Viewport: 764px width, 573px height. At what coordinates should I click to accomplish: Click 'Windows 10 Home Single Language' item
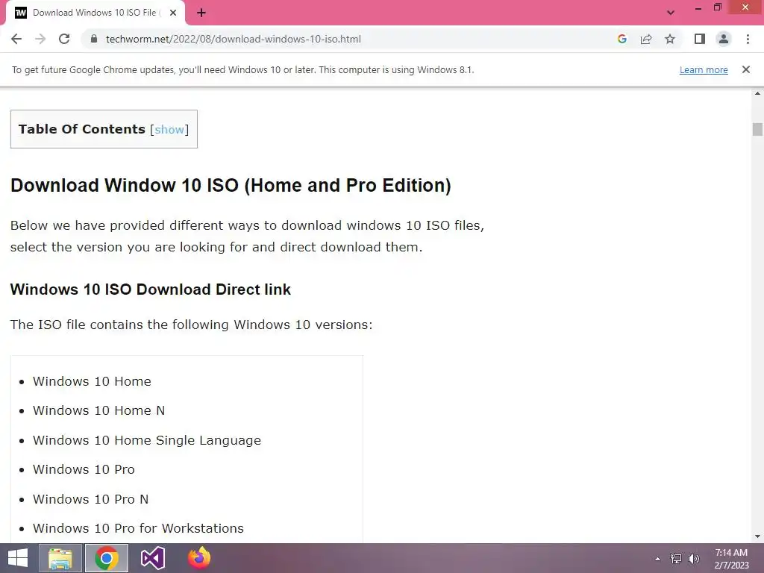point(147,440)
